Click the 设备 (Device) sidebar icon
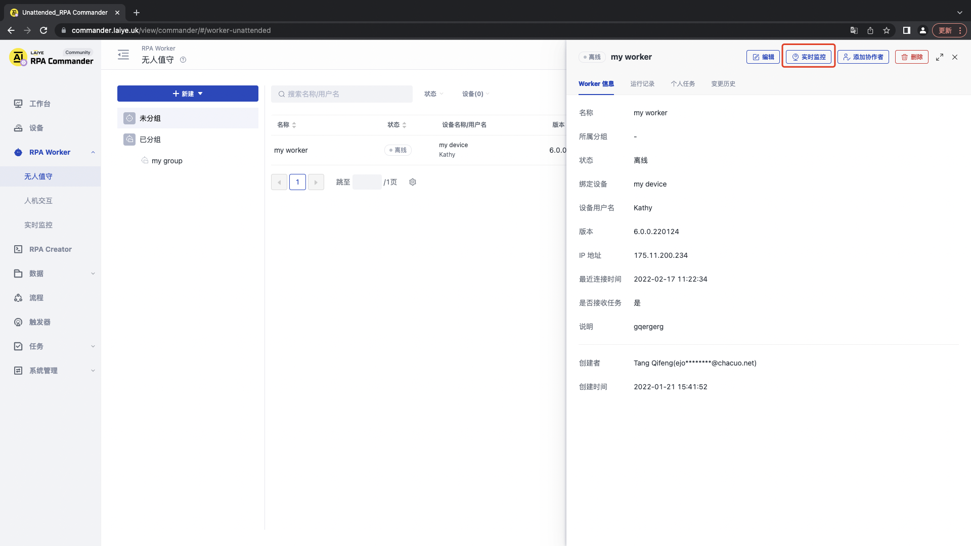 pos(18,128)
